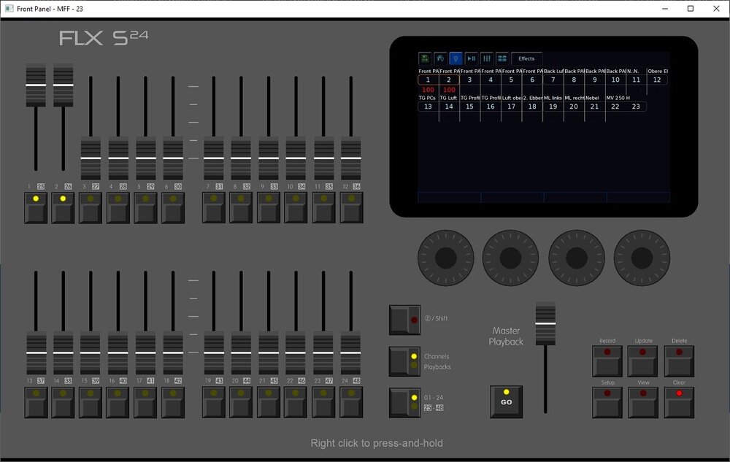This screenshot has width=730, height=462.
Task: Maximize the Front Panel window
Action: point(691,8)
